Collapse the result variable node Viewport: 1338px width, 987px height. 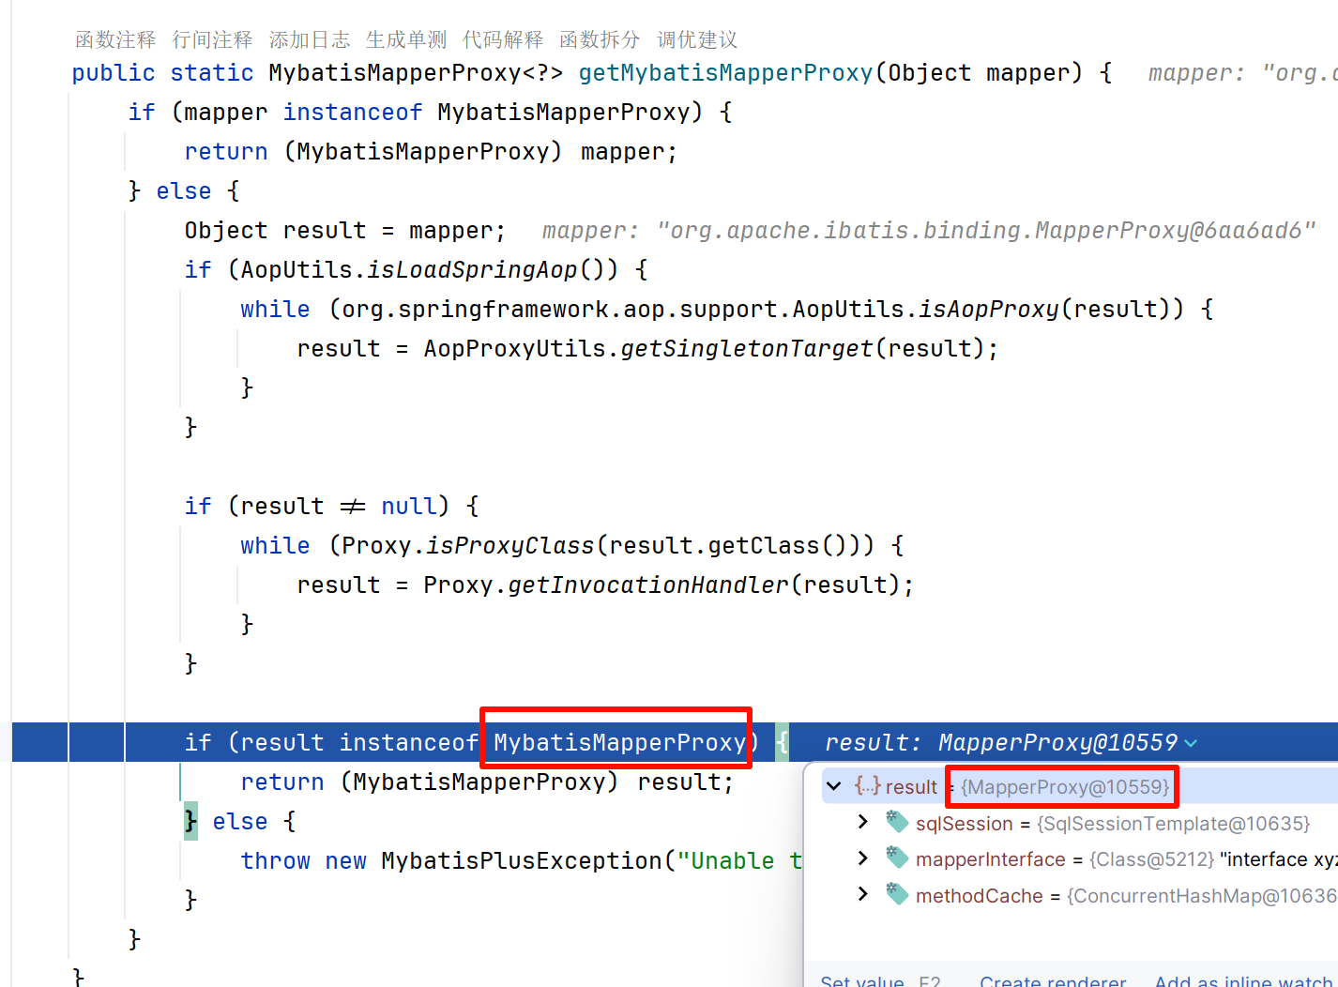point(834,786)
